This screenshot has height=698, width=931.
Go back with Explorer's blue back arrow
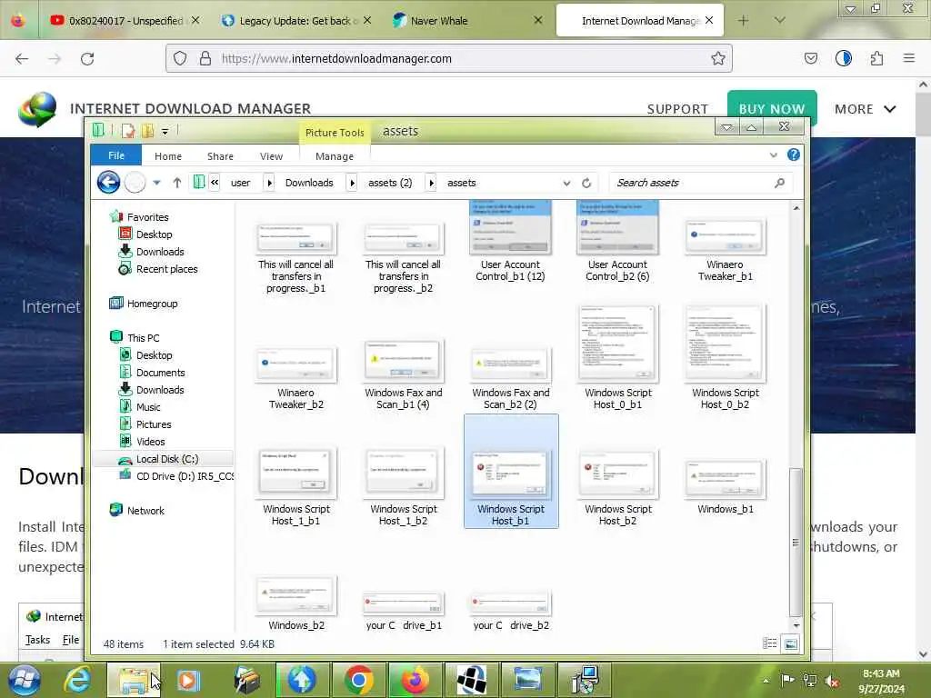108,182
